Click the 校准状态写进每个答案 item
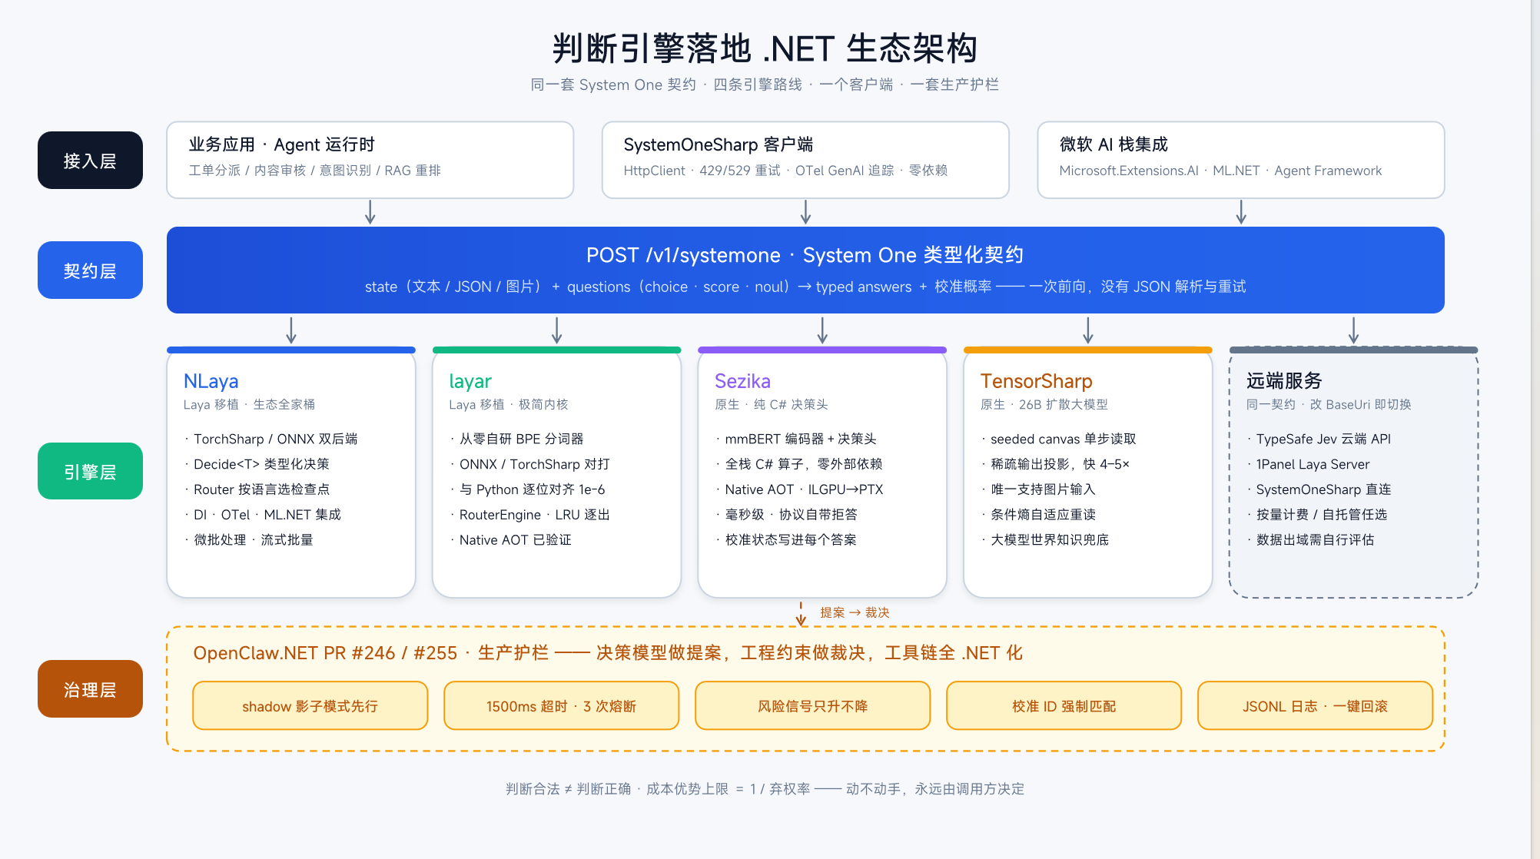Screen dimensions: 1540x859 coord(790,540)
